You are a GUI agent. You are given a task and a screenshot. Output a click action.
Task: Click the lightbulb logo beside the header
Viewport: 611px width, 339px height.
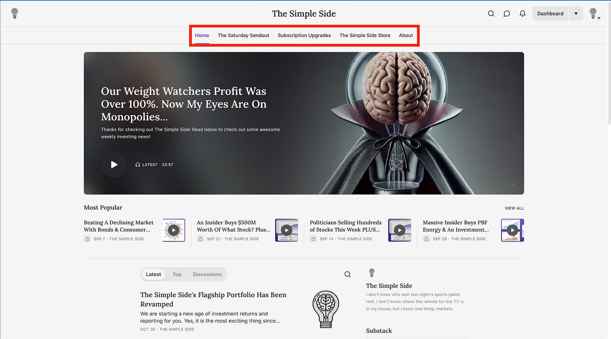coord(14,13)
